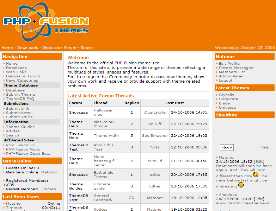Viewport: 276px width, 211px height.
Task: Click the Wednesday, October 25, 2006 date
Action: tap(245, 47)
